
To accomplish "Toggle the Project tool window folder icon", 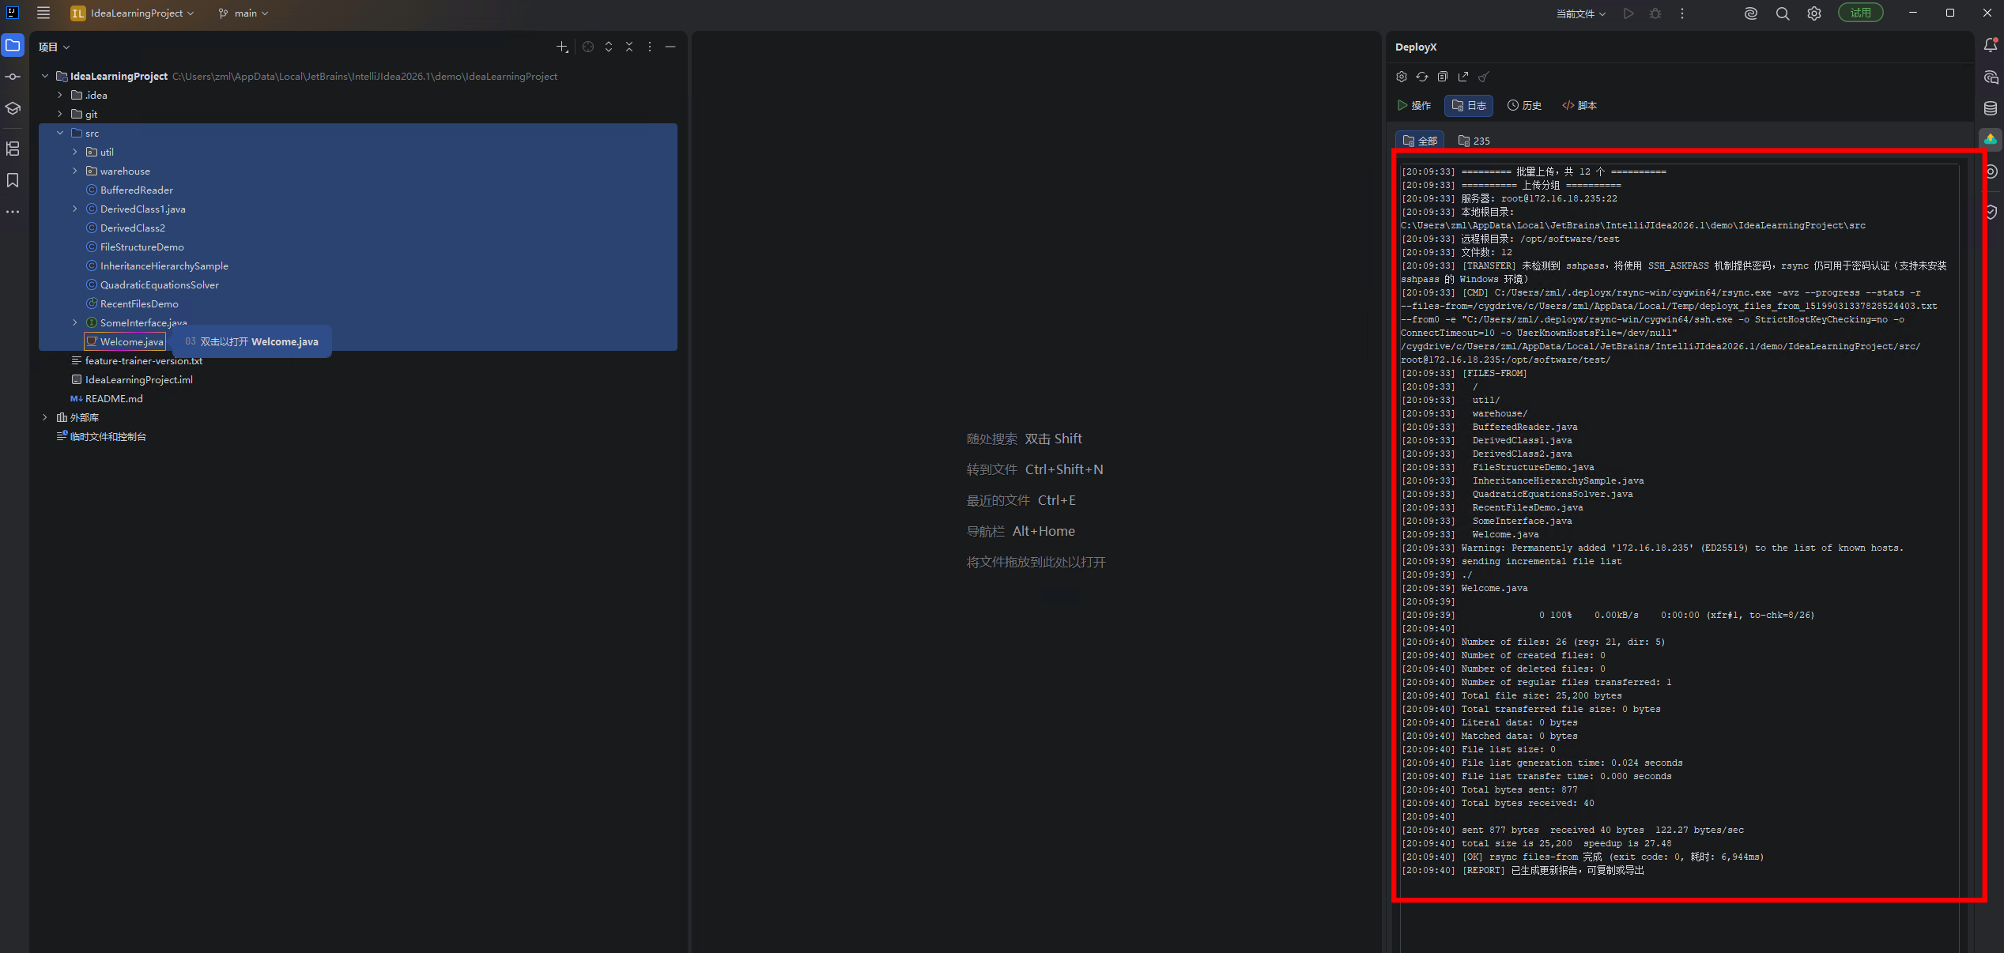I will pyautogui.click(x=13, y=45).
